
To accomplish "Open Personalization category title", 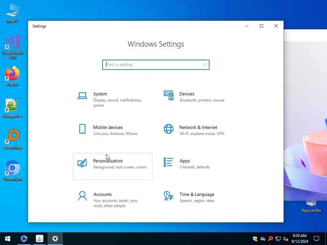I will pos(108,161).
